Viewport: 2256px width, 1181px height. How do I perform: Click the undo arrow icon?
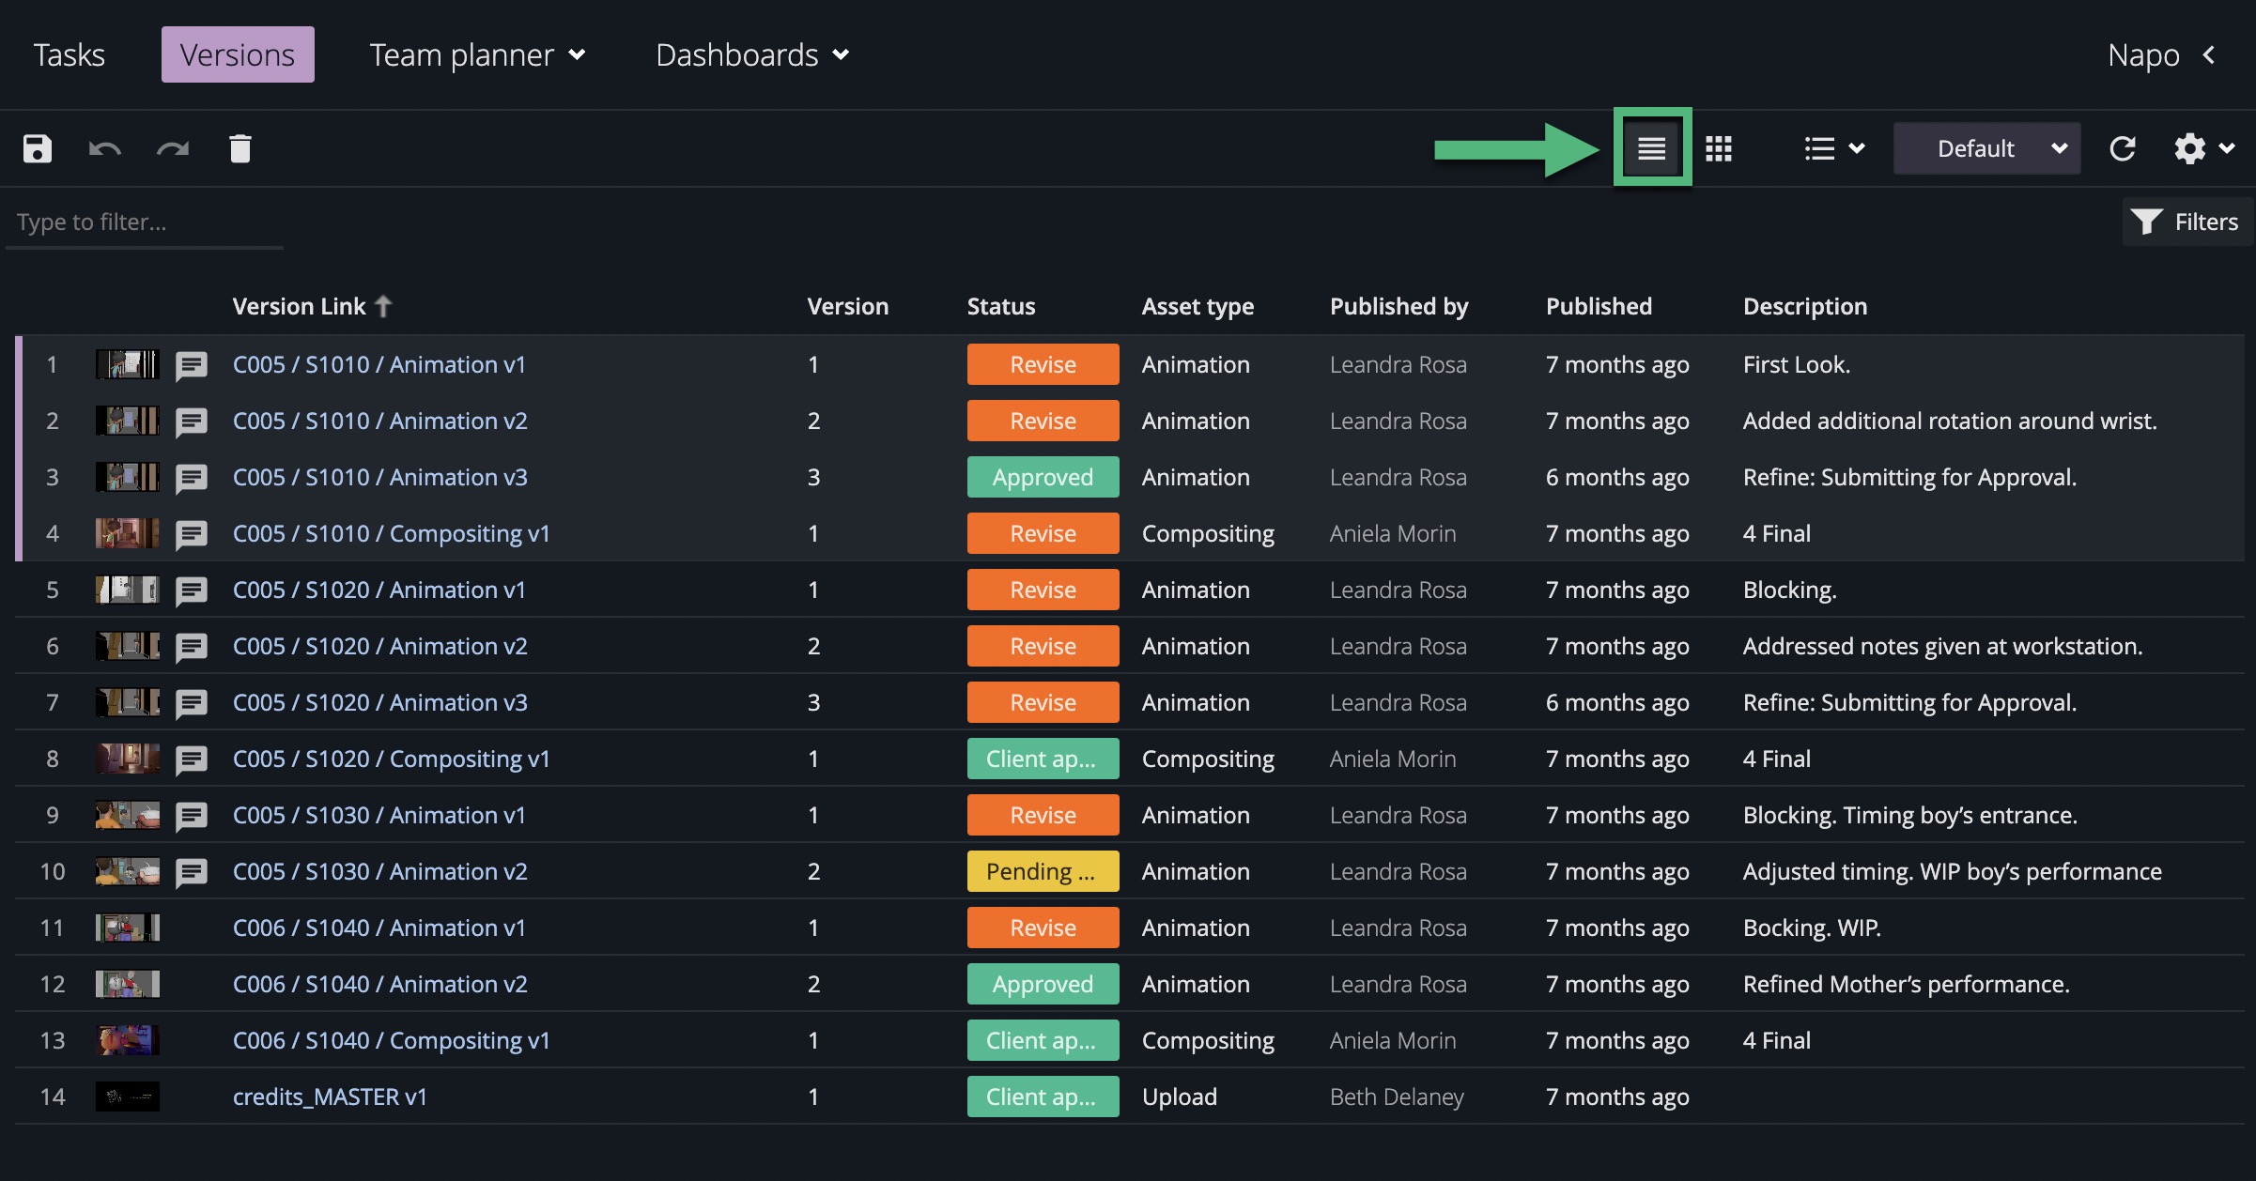104,148
